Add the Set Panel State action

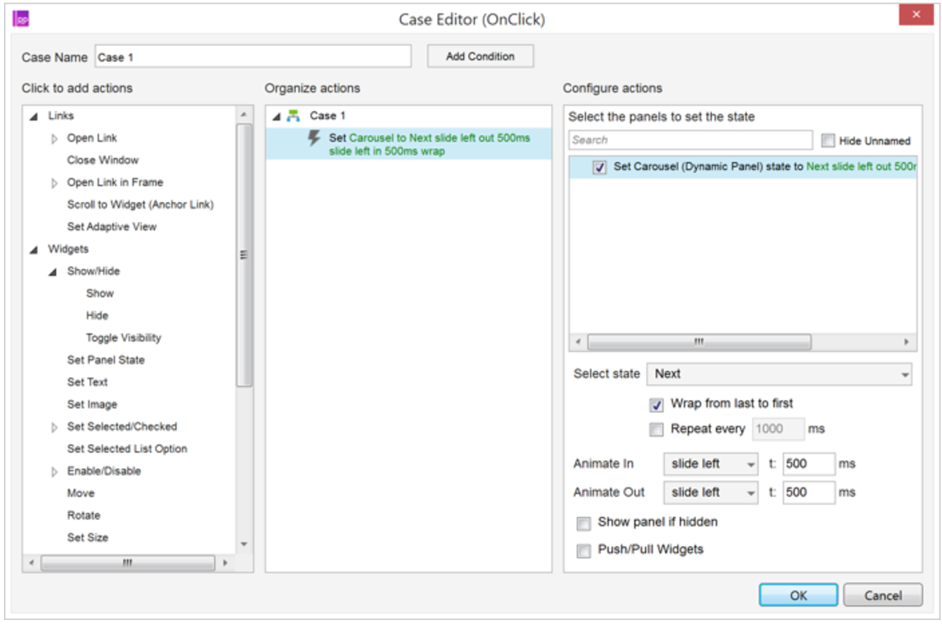[x=106, y=360]
